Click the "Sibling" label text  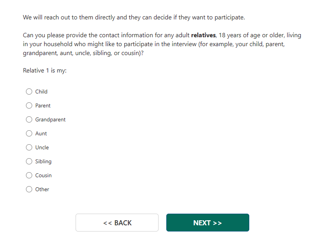coord(43,161)
